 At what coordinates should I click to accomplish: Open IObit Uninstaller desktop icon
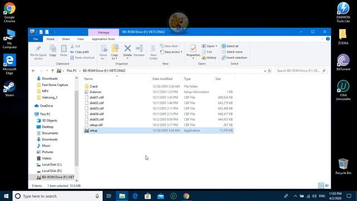[343, 90]
